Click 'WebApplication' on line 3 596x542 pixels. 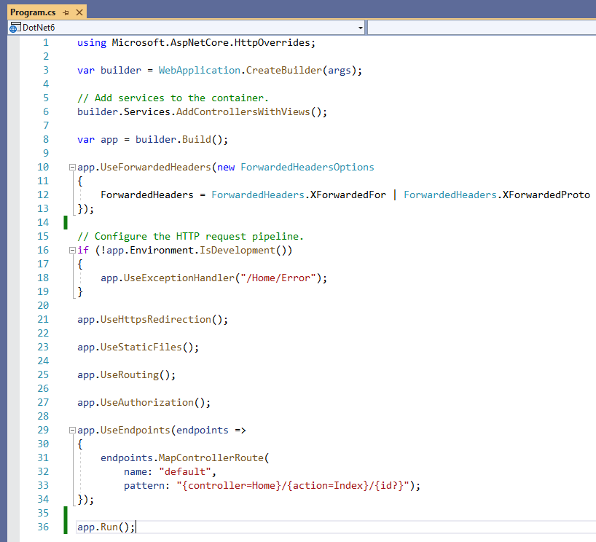pos(199,71)
